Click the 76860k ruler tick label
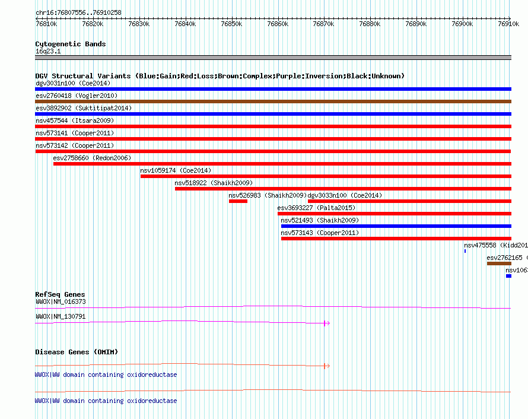Viewport: 528px width, 419px height. [x=278, y=24]
